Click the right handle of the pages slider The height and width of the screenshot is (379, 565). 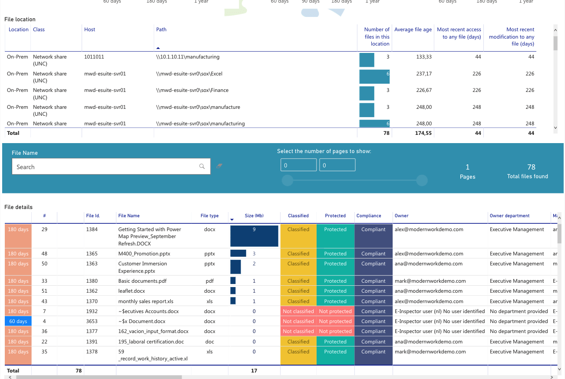tap(422, 180)
